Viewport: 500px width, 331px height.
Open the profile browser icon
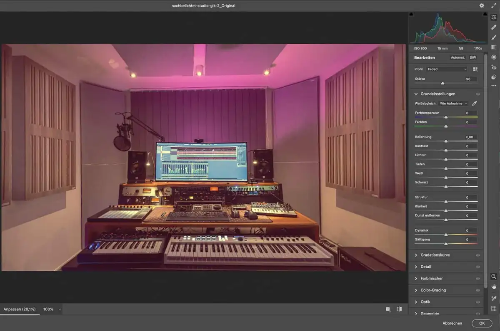475,69
